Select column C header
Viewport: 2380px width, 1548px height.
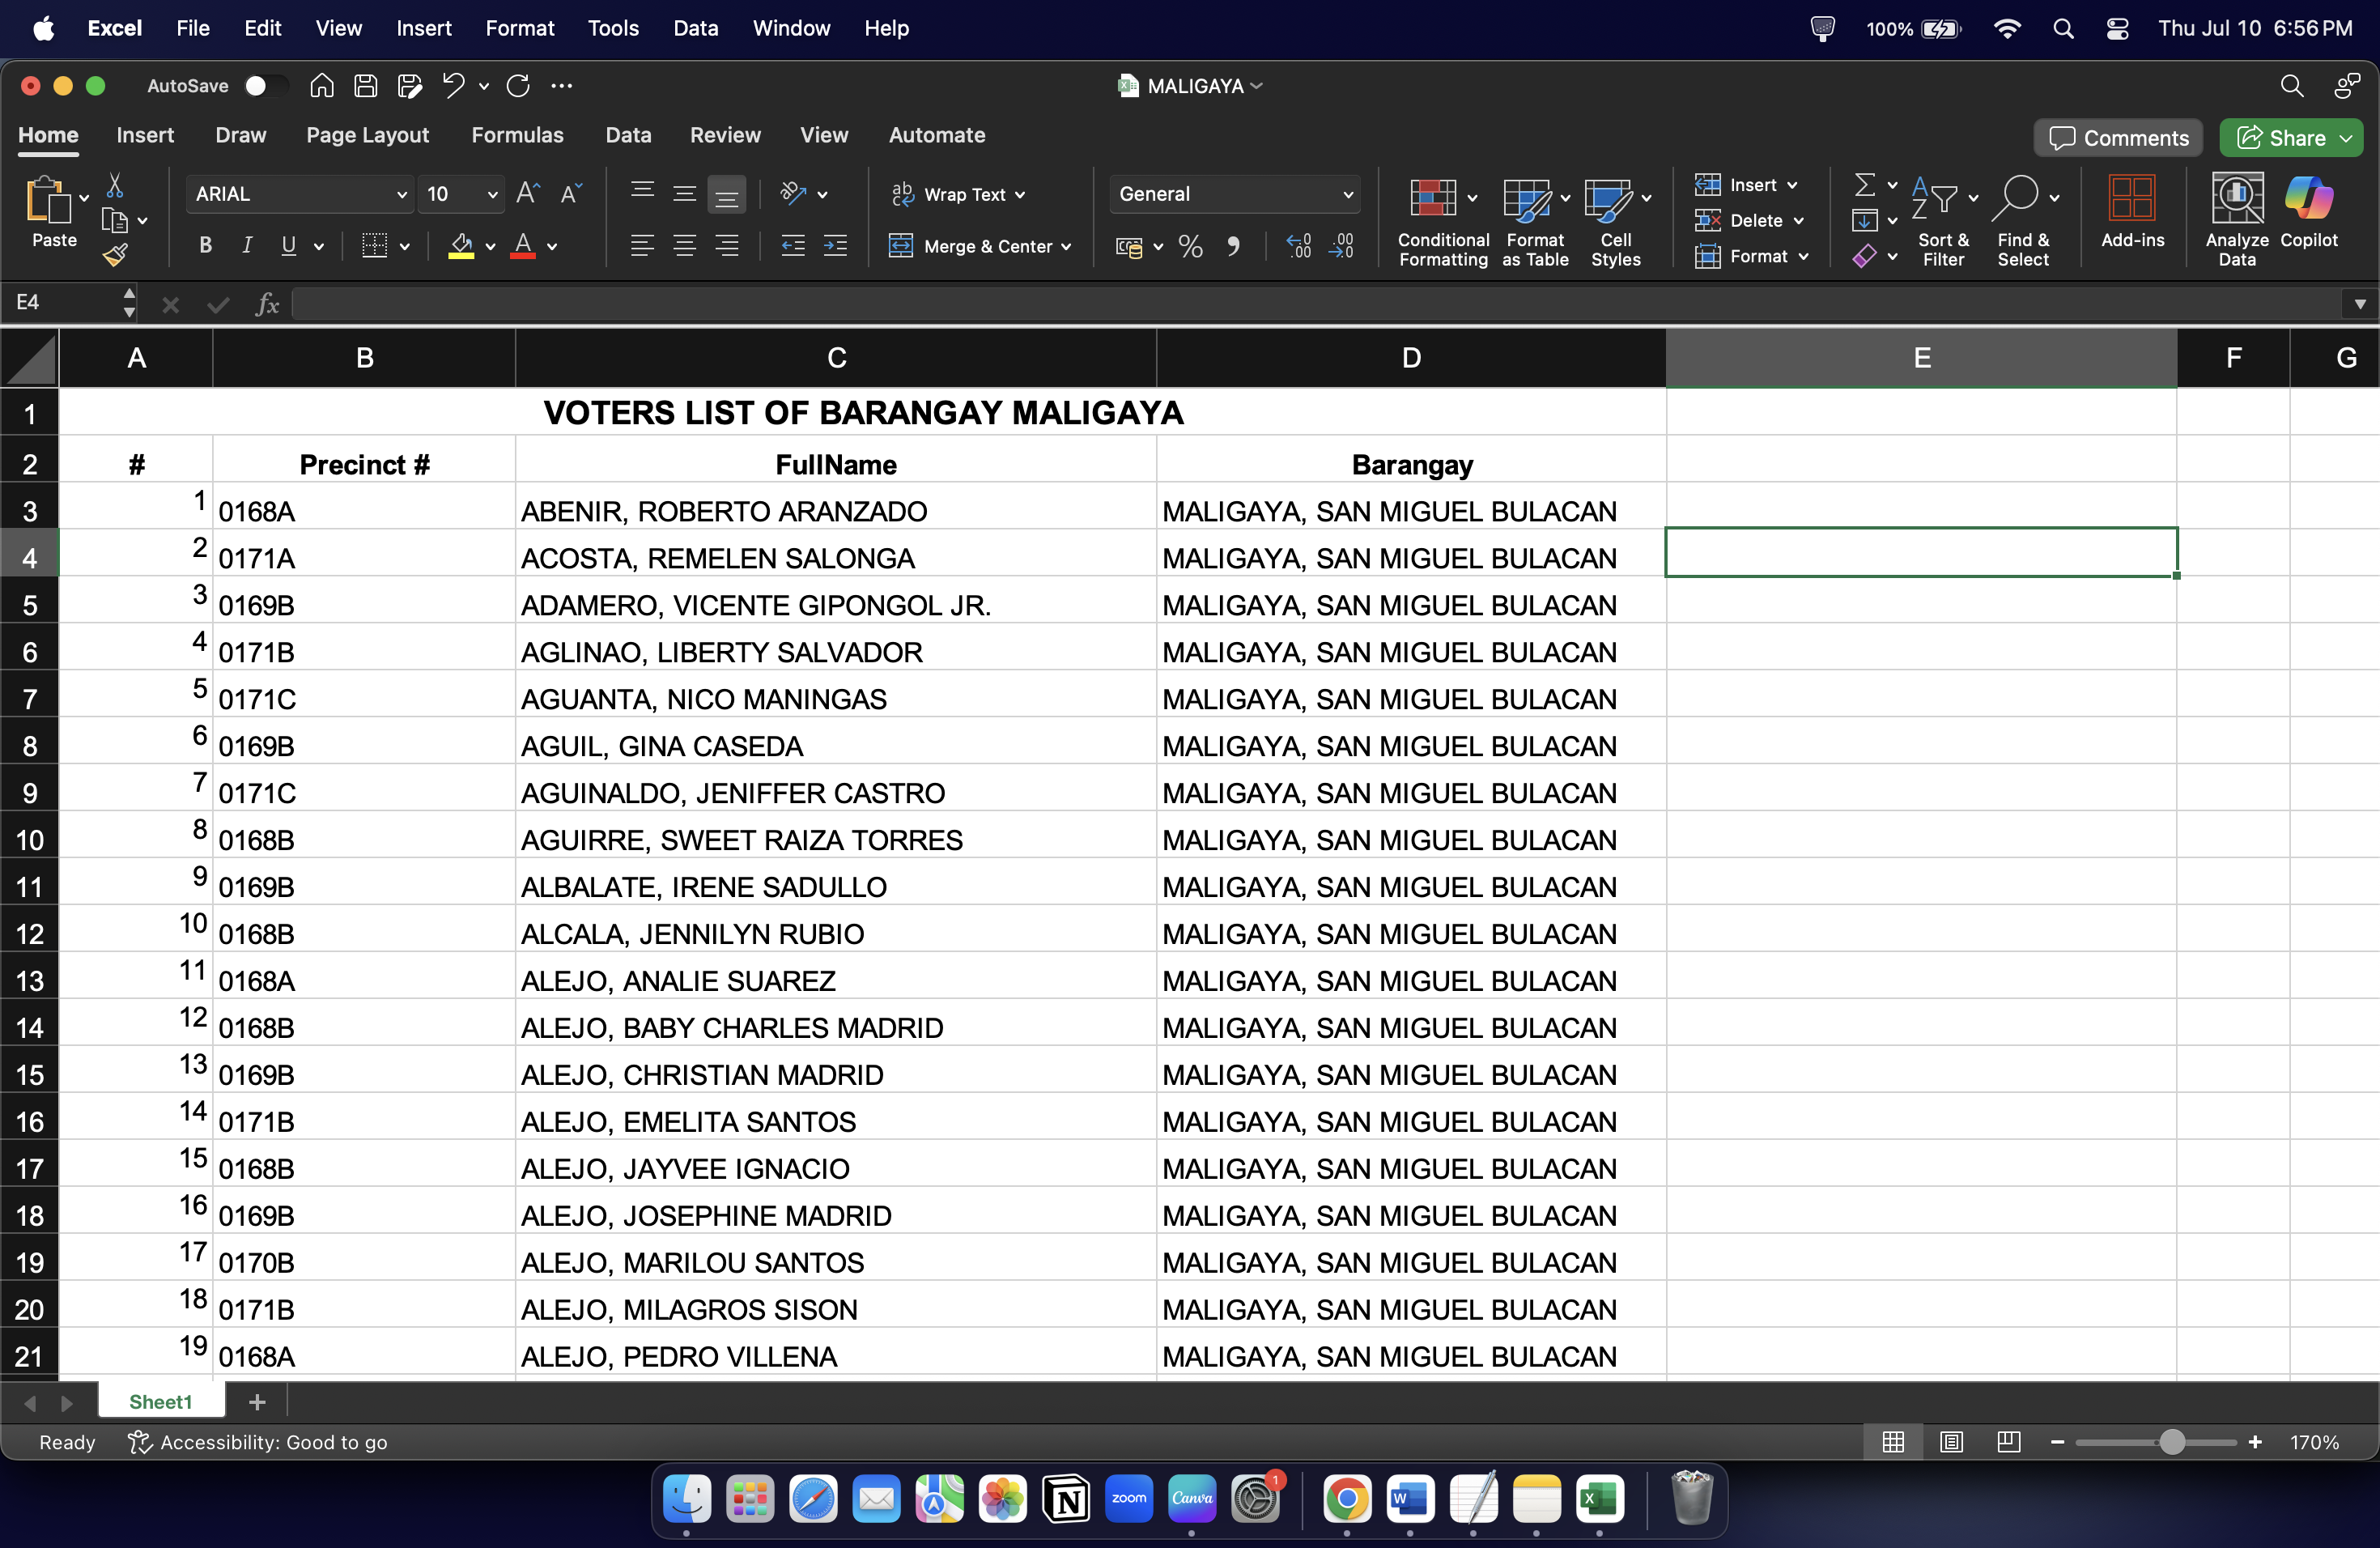(x=836, y=358)
